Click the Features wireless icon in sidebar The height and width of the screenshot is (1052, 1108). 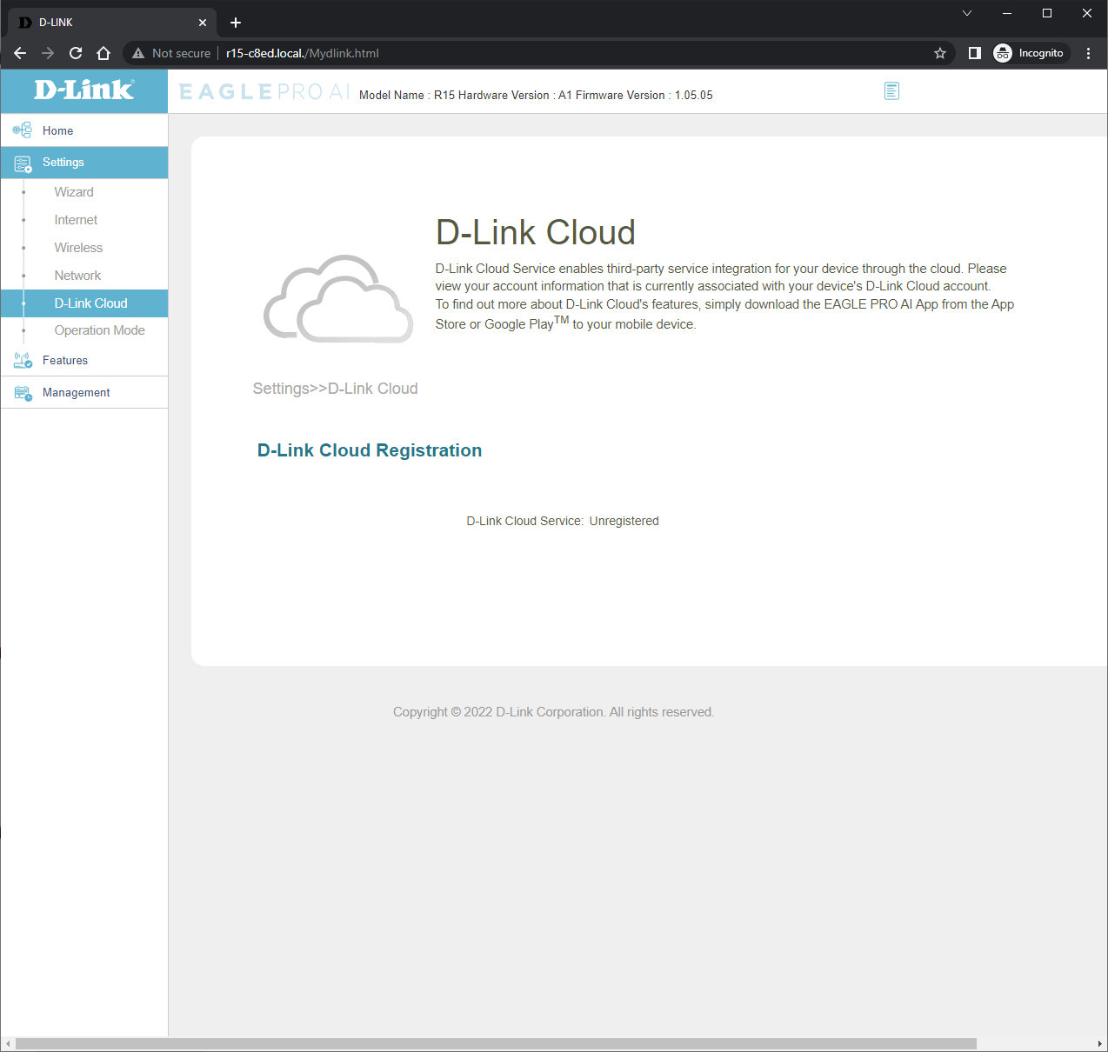[23, 360]
